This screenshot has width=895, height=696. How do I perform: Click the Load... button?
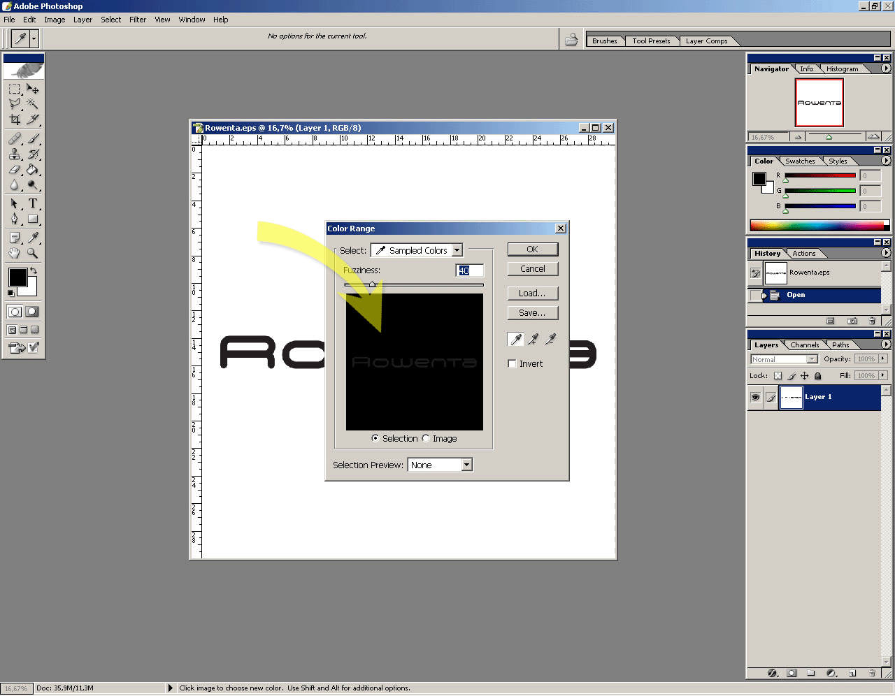click(532, 293)
